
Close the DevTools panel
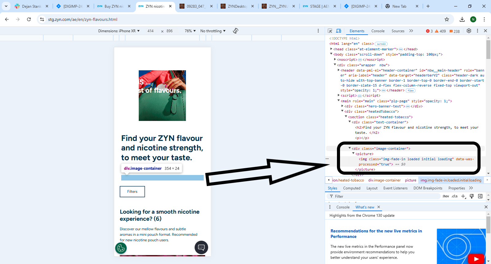485,31
